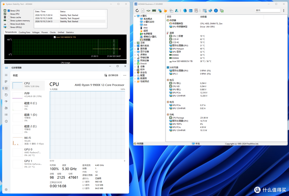
Task: Open the green memory module benchmark icon
Action: click(x=154, y=11)
